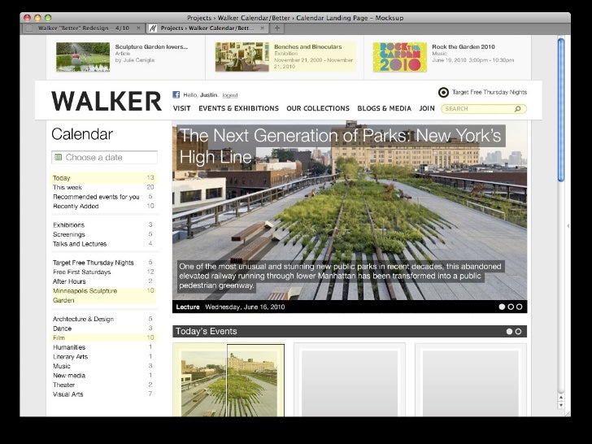This screenshot has height=444, width=592.
Task: Switch to Projects Walker Calendar tab
Action: (207, 28)
